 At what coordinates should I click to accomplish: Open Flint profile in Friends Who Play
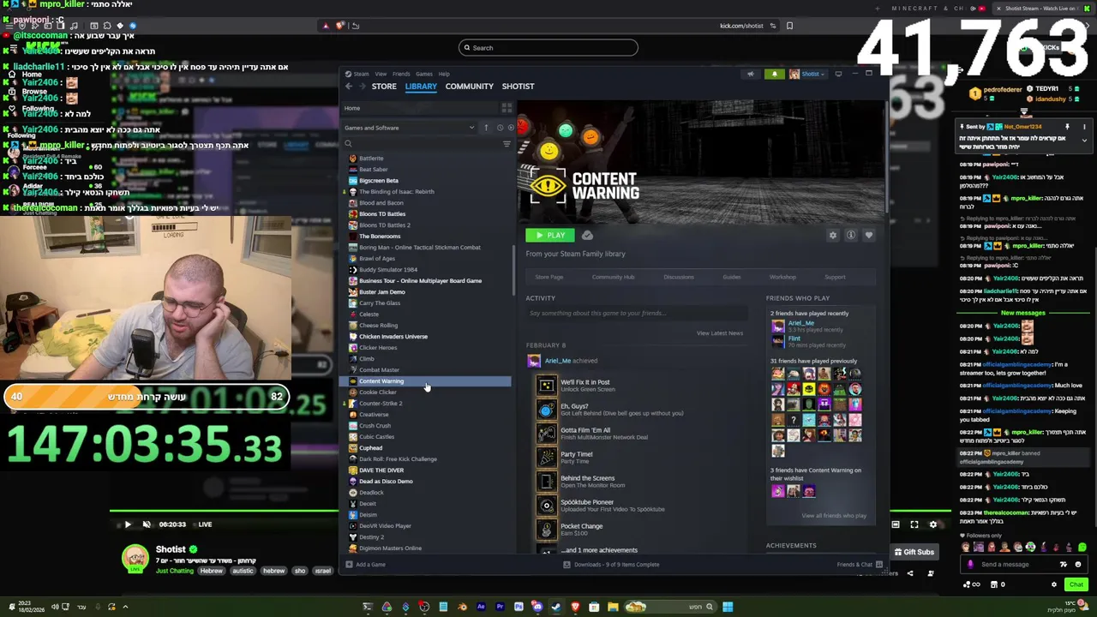coord(794,338)
